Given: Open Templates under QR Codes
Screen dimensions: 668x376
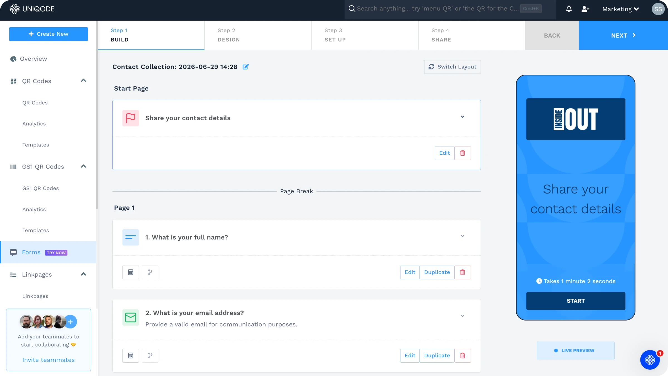Looking at the screenshot, I should click(36, 145).
